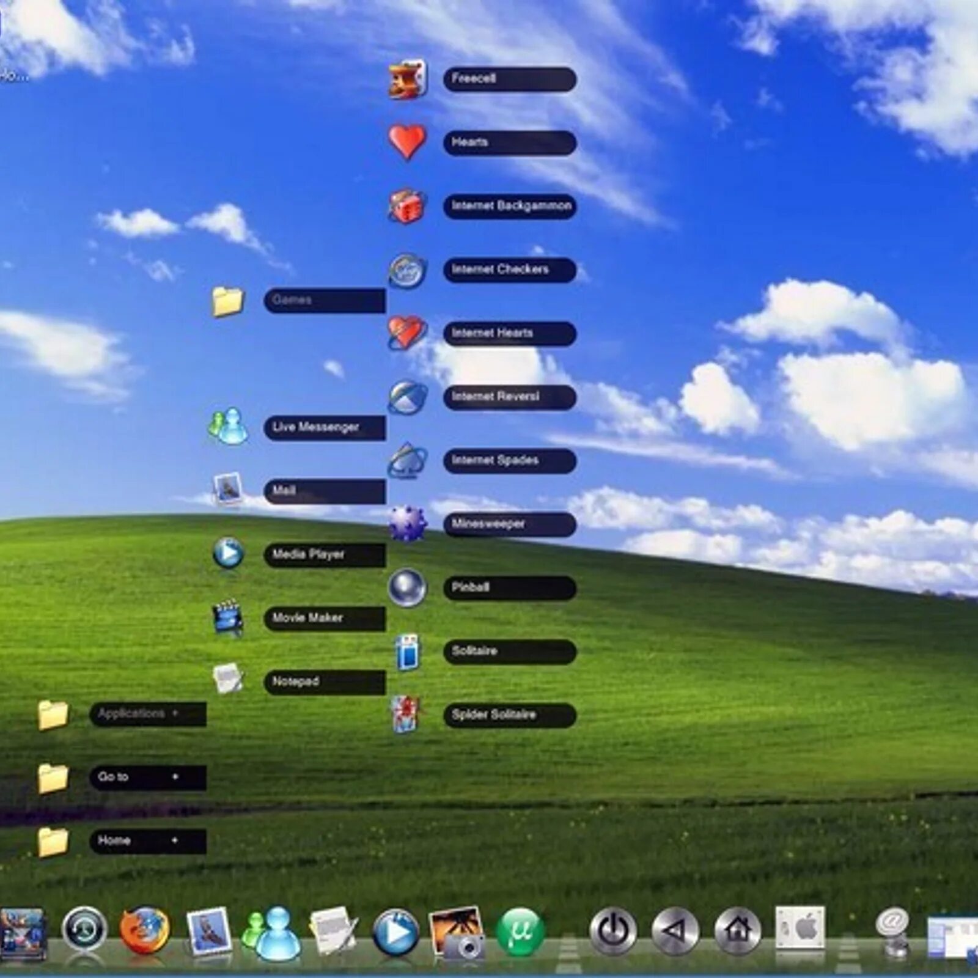Image resolution: width=978 pixels, height=978 pixels.
Task: Click the Internet Backgammon label
Action: (510, 206)
